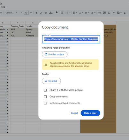The image size is (129, 140).
Task: Open the merge type dropdown arrow
Action: click(70, 13)
